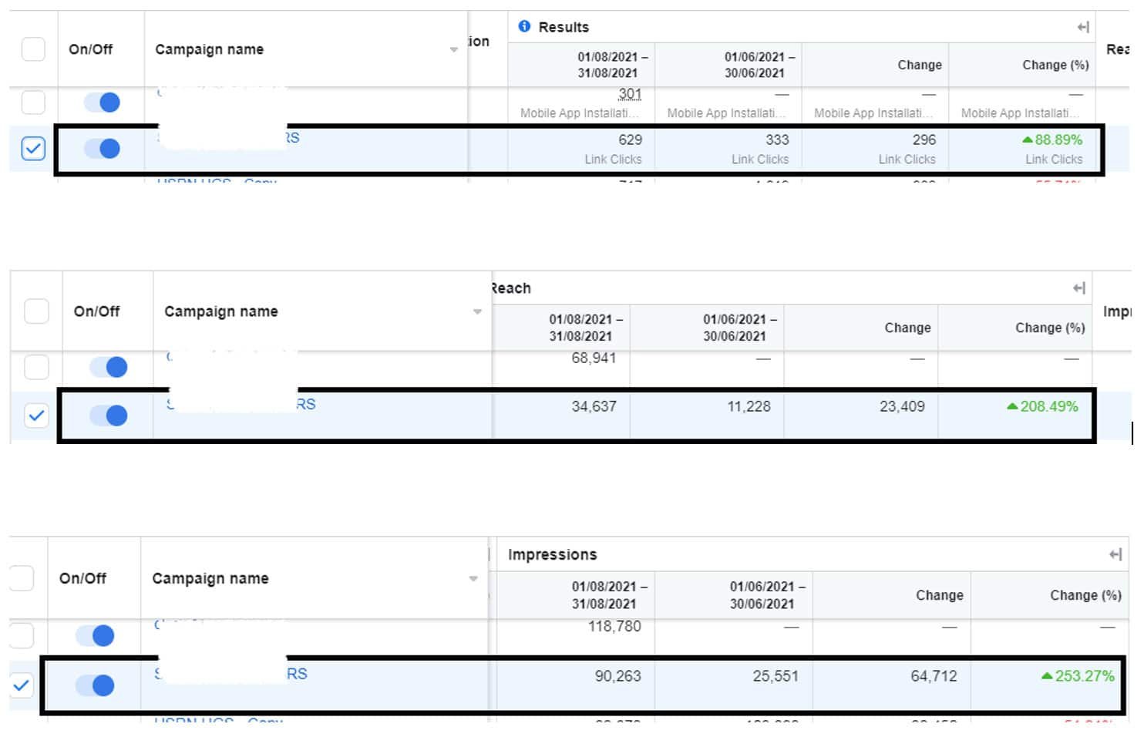Check the unticked row checkbox above 629 Link Clicks row
Viewport: 1144px width, 737px height.
coord(33,102)
